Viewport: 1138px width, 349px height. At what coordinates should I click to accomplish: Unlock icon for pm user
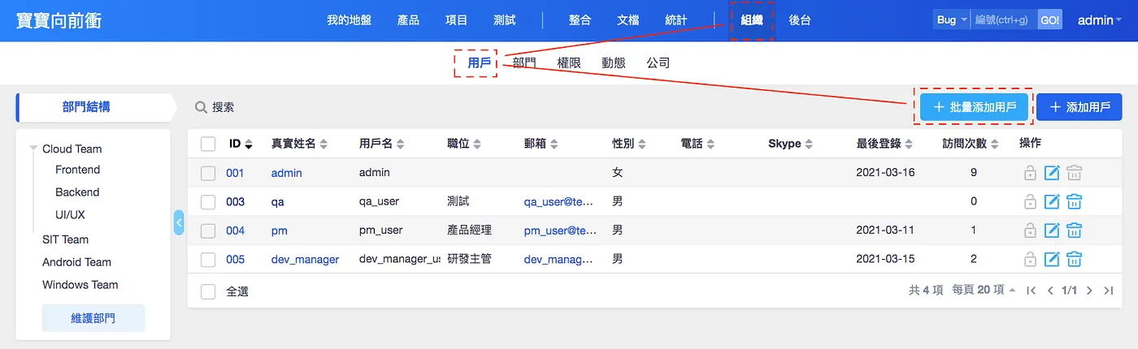1030,231
